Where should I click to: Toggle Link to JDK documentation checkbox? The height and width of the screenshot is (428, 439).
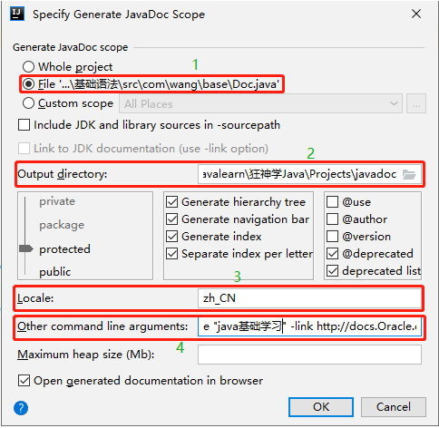coord(24,149)
